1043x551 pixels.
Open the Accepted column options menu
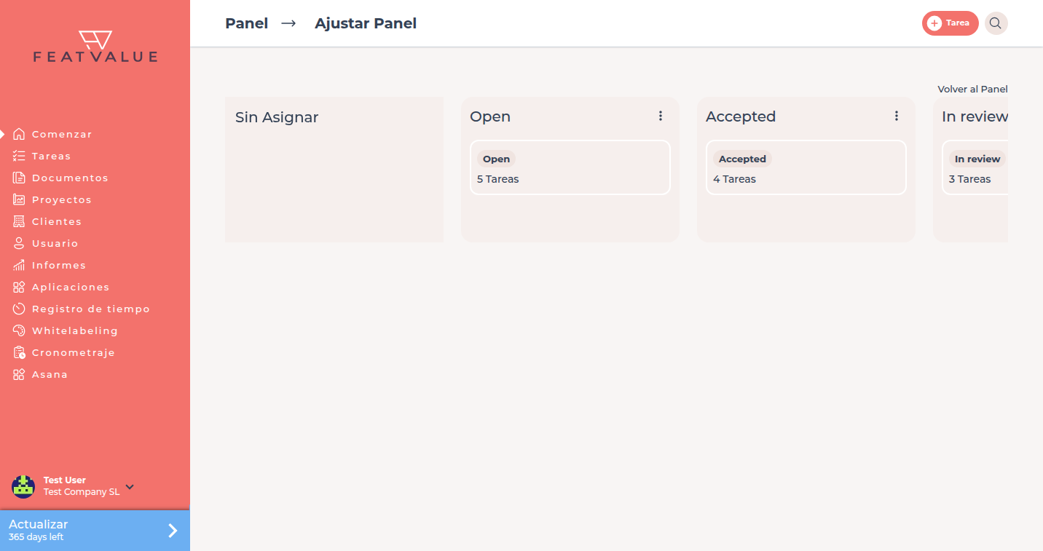click(897, 116)
